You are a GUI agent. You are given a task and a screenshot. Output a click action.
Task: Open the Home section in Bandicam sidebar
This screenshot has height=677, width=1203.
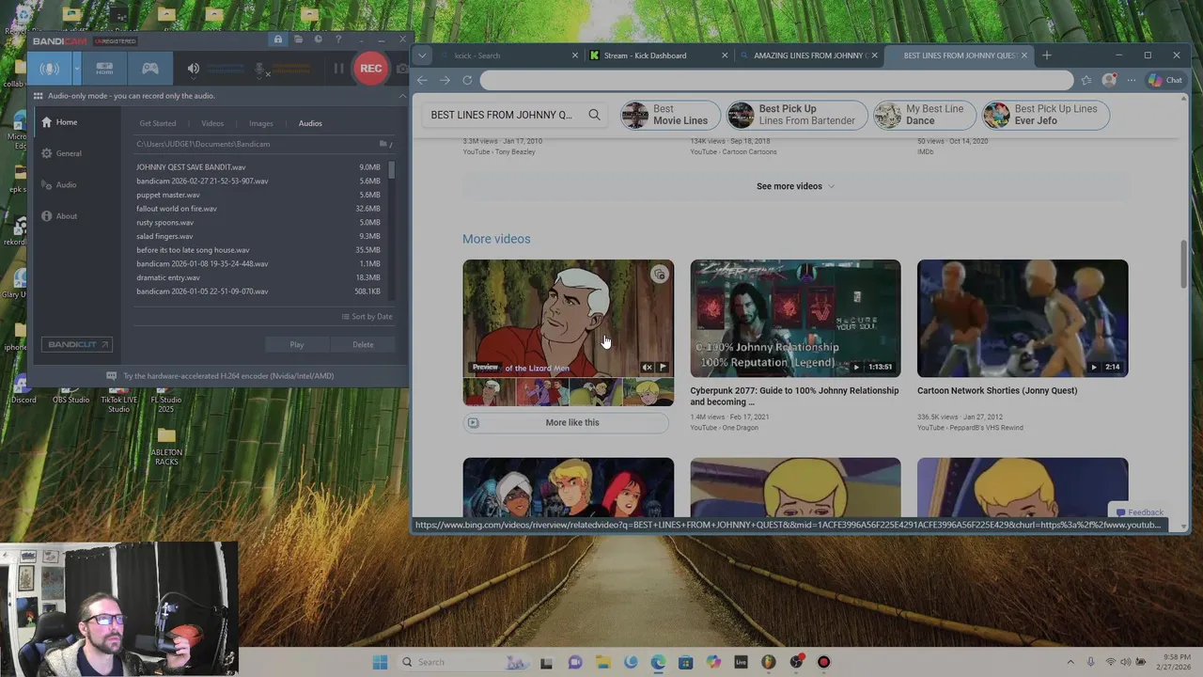[x=66, y=122]
